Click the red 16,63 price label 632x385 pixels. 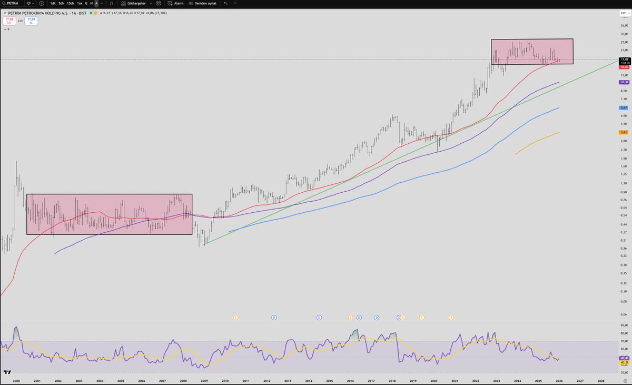[625, 67]
